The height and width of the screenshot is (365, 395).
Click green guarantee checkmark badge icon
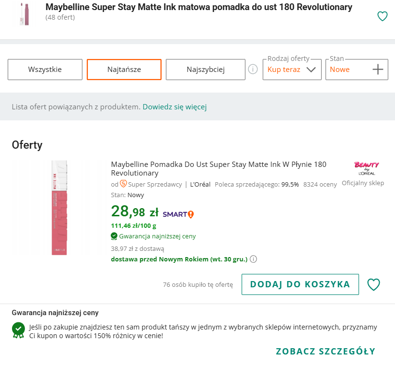19,330
